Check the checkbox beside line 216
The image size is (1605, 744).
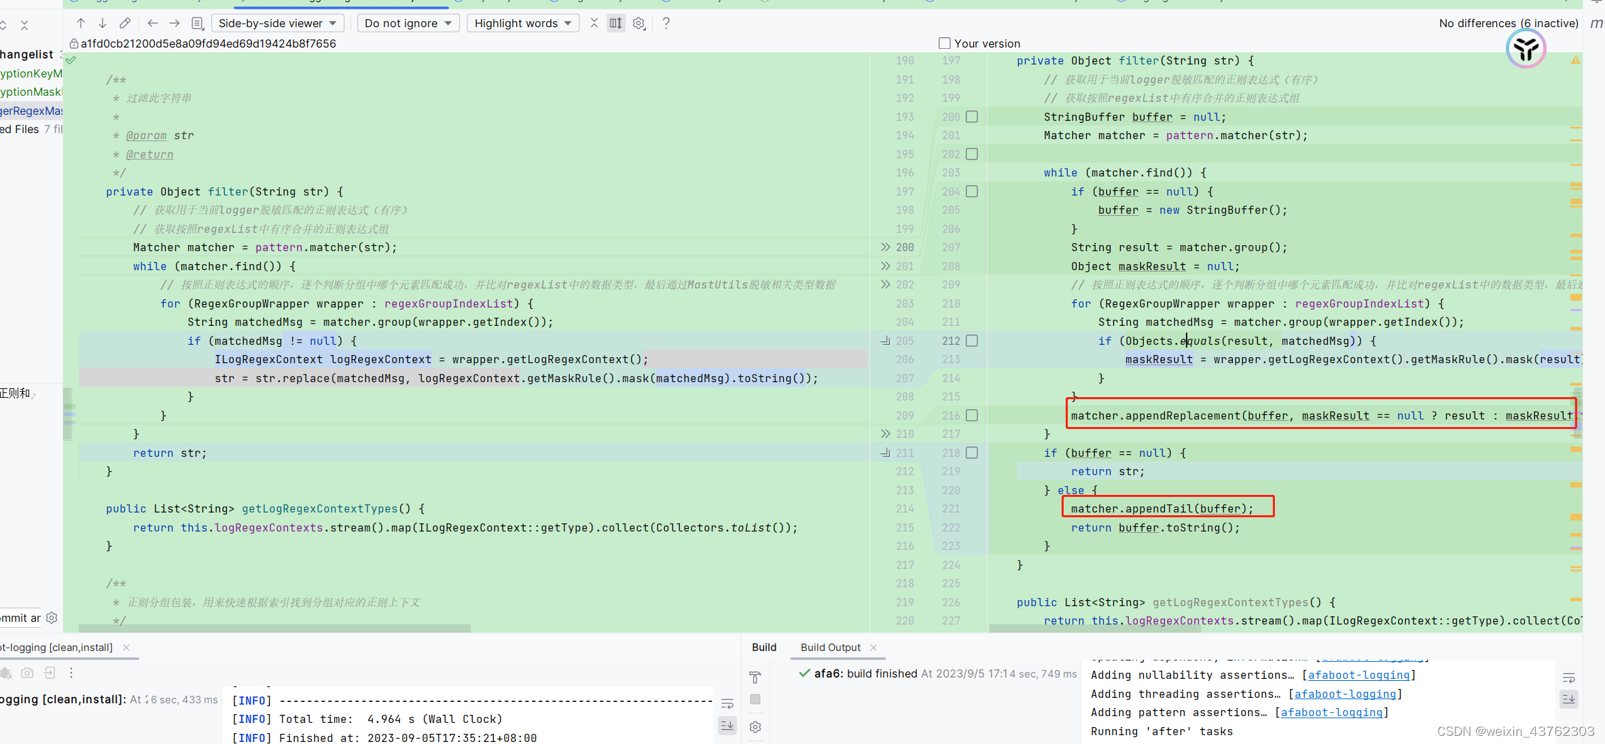pos(971,415)
